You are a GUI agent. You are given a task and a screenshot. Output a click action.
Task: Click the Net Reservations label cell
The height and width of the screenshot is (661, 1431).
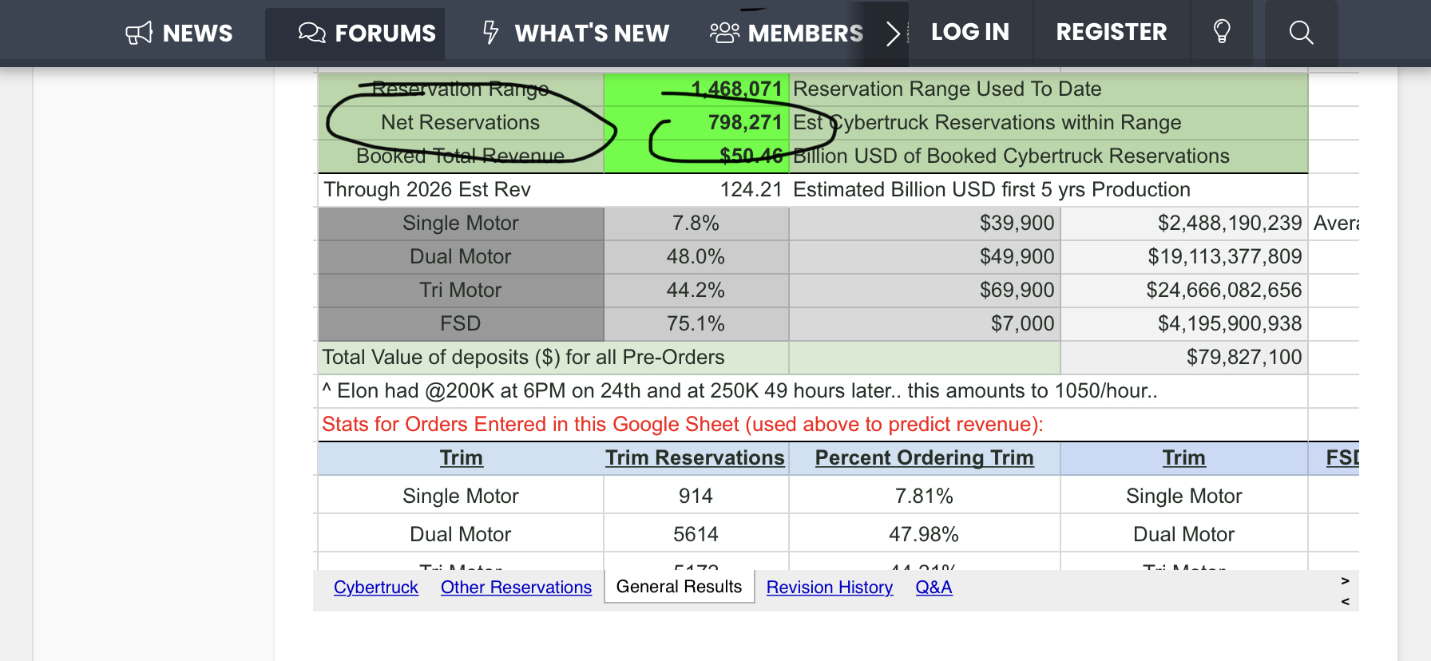click(461, 123)
